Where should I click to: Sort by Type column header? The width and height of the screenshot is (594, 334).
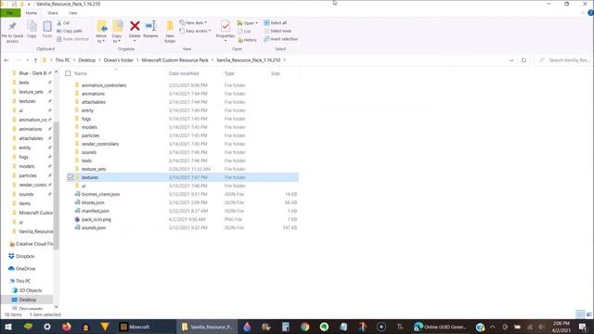coord(229,73)
